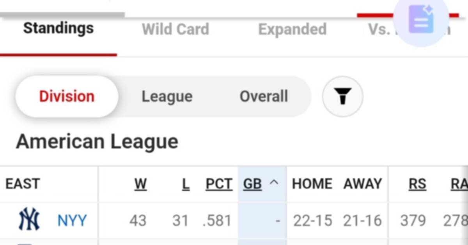This screenshot has width=468, height=245.
Task: Tap the filter funnel icon
Action: click(x=342, y=96)
